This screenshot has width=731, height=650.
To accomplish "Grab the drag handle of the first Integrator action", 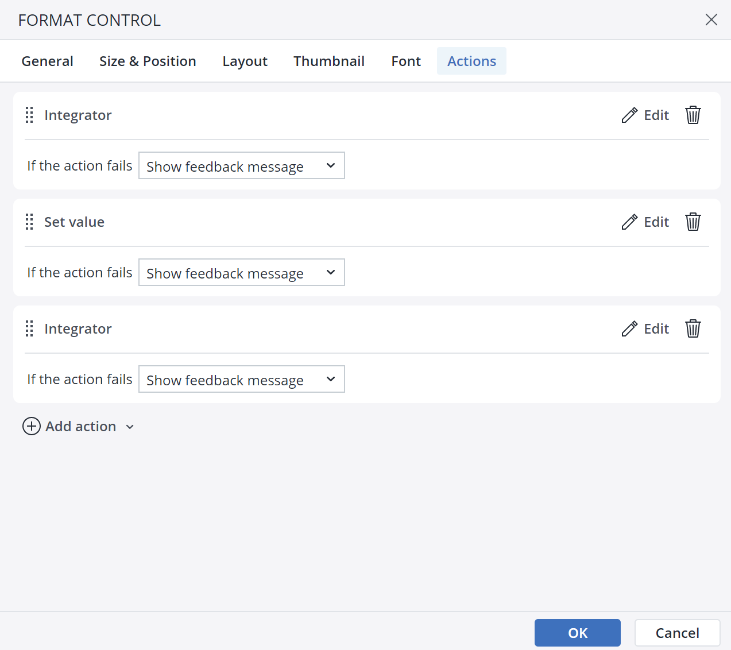I will [x=29, y=115].
